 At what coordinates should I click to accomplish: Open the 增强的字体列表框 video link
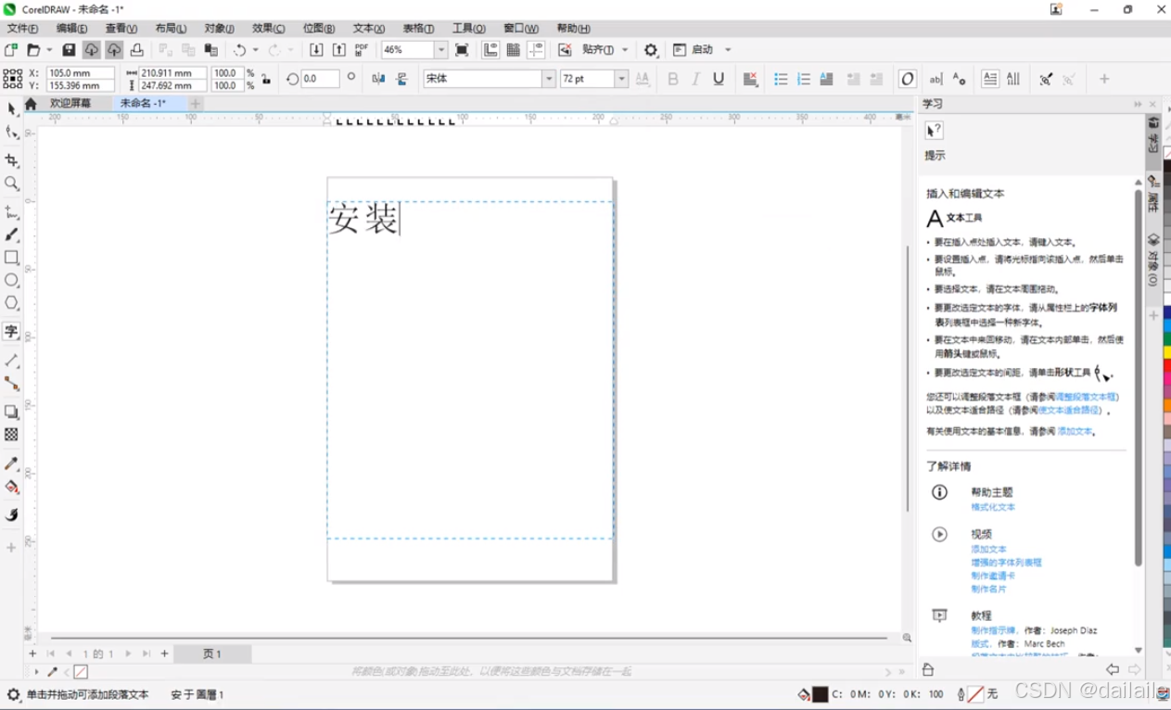pos(1006,563)
